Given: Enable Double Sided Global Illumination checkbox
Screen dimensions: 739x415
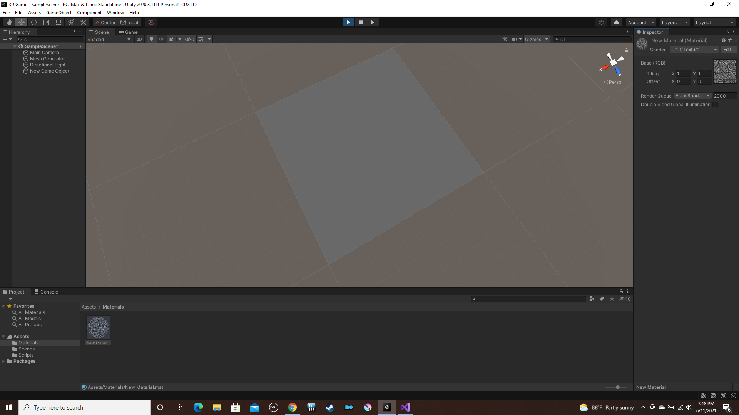Looking at the screenshot, I should [715, 105].
